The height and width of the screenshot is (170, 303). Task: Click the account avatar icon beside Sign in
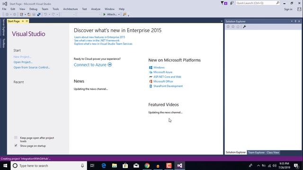(299, 9)
